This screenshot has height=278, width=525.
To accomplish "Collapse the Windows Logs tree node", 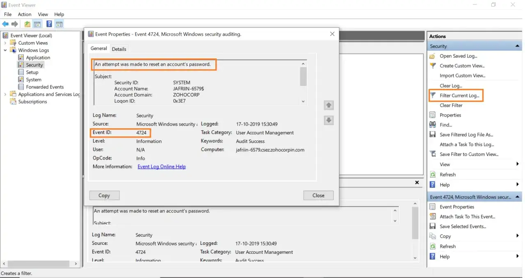I will pyautogui.click(x=5, y=50).
